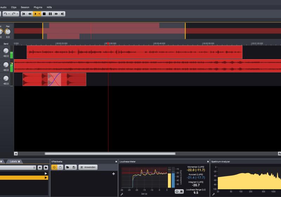Open the file browser path combo box
This screenshot has height=197, width=281.
click(x=18, y=168)
